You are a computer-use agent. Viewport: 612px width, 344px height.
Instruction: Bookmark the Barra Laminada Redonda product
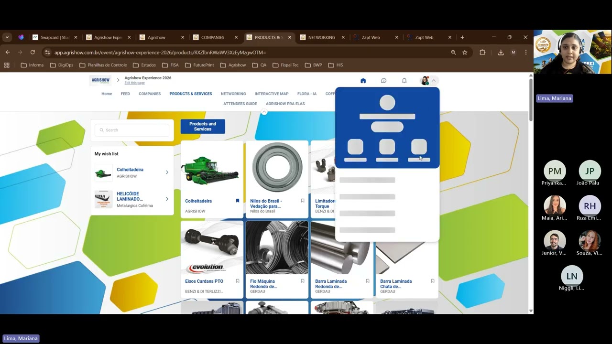click(x=367, y=281)
